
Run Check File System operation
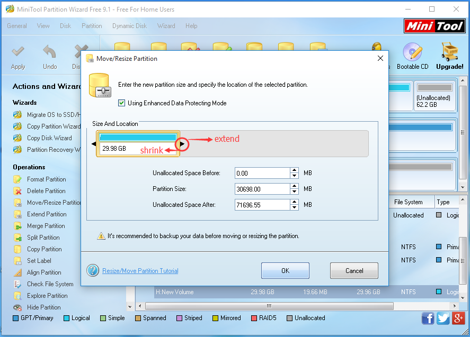click(x=43, y=284)
